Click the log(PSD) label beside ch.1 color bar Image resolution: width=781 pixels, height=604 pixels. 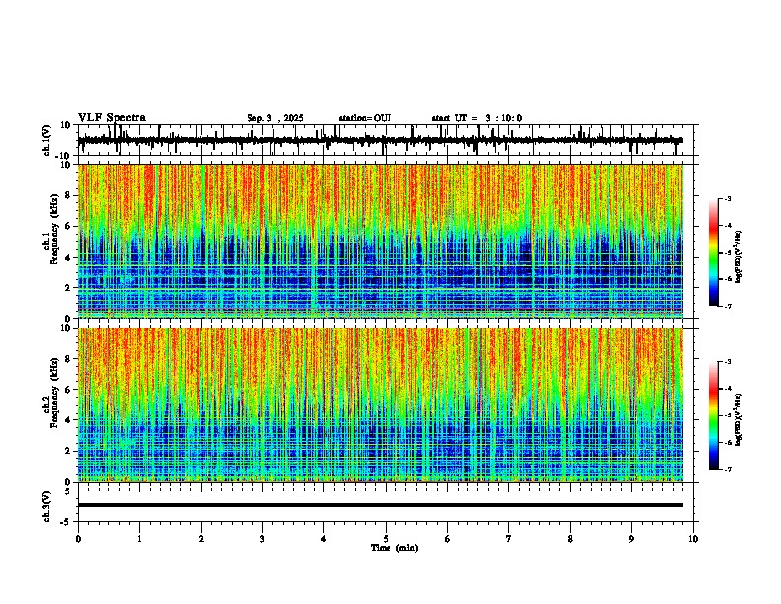(x=739, y=257)
